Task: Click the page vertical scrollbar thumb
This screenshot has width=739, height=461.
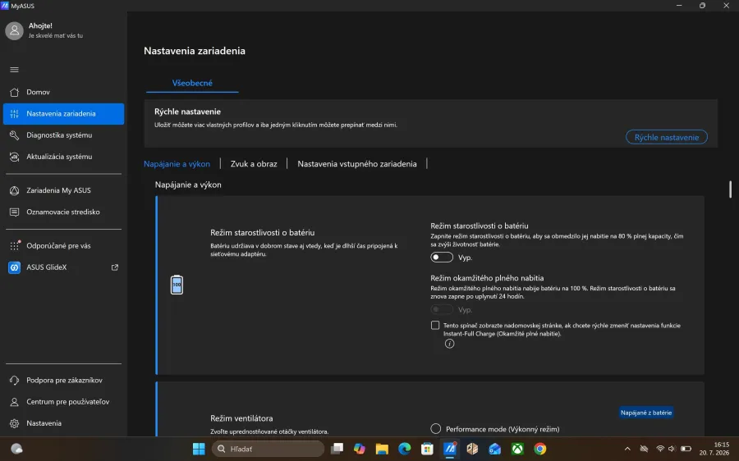Action: tap(730, 189)
